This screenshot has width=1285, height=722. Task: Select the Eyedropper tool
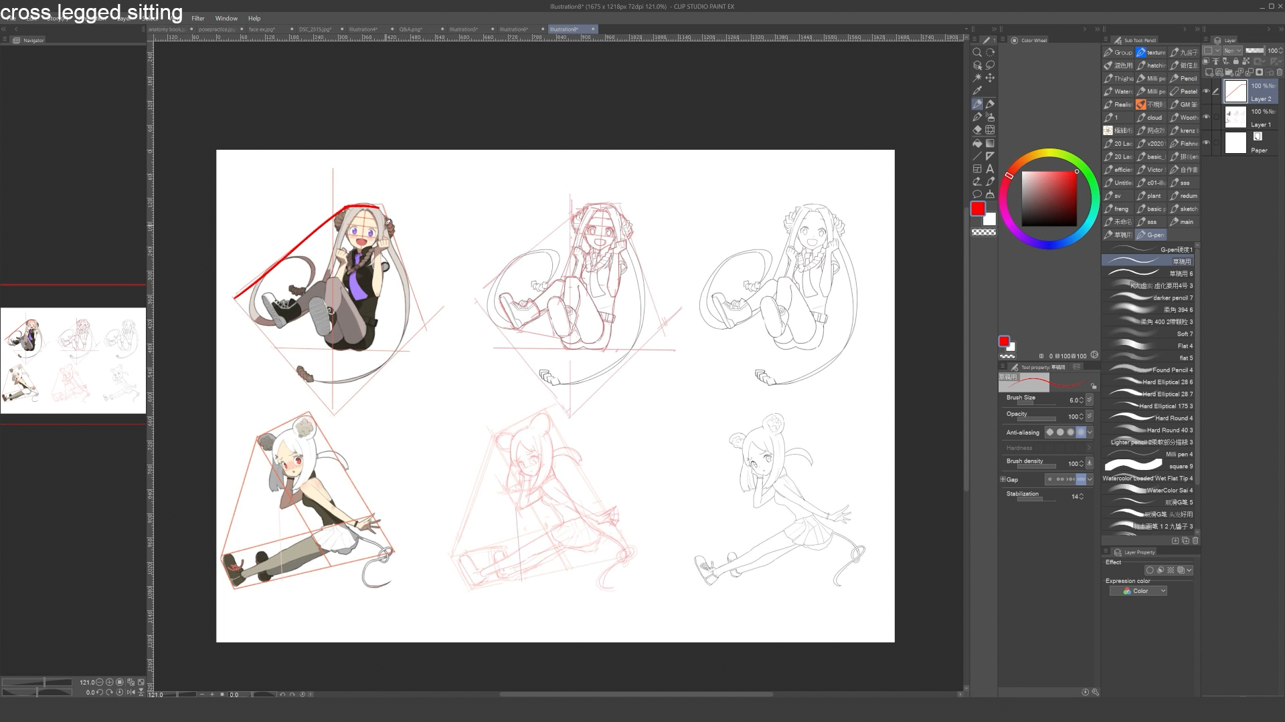(977, 91)
